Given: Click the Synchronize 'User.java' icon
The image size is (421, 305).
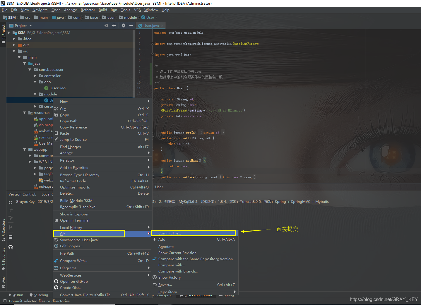Looking at the screenshot, I should pyautogui.click(x=56, y=240).
